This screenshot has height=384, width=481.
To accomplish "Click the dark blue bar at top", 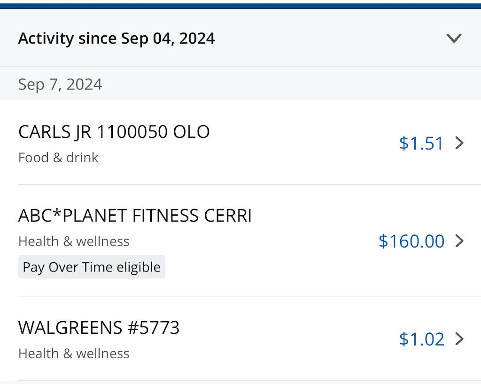I will click(x=240, y=6).
